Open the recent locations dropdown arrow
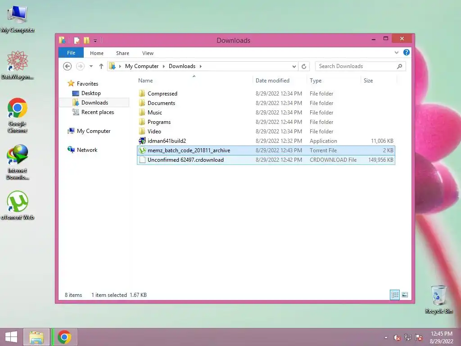 (91, 66)
